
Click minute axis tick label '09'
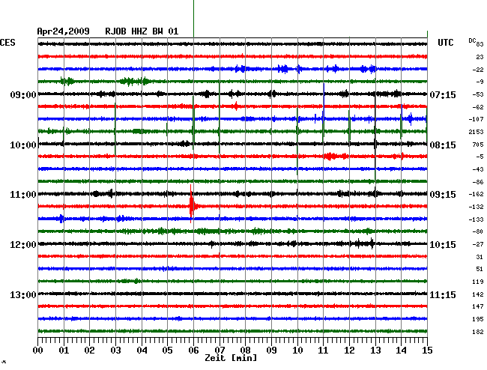[x=271, y=351]
